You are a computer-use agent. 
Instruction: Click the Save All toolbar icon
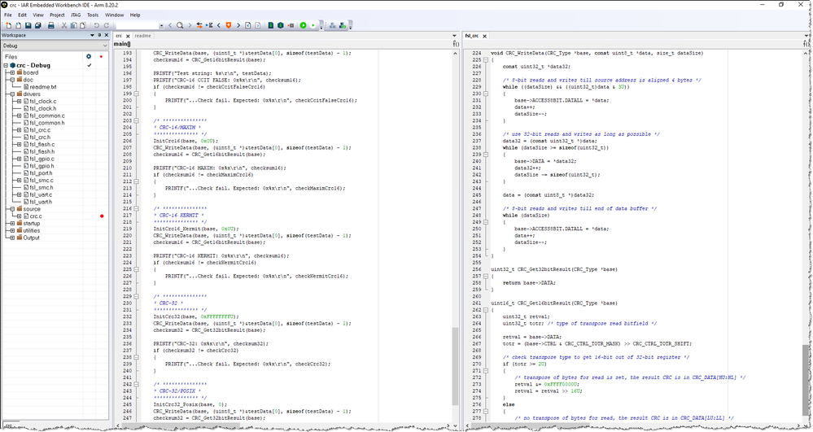[37, 26]
